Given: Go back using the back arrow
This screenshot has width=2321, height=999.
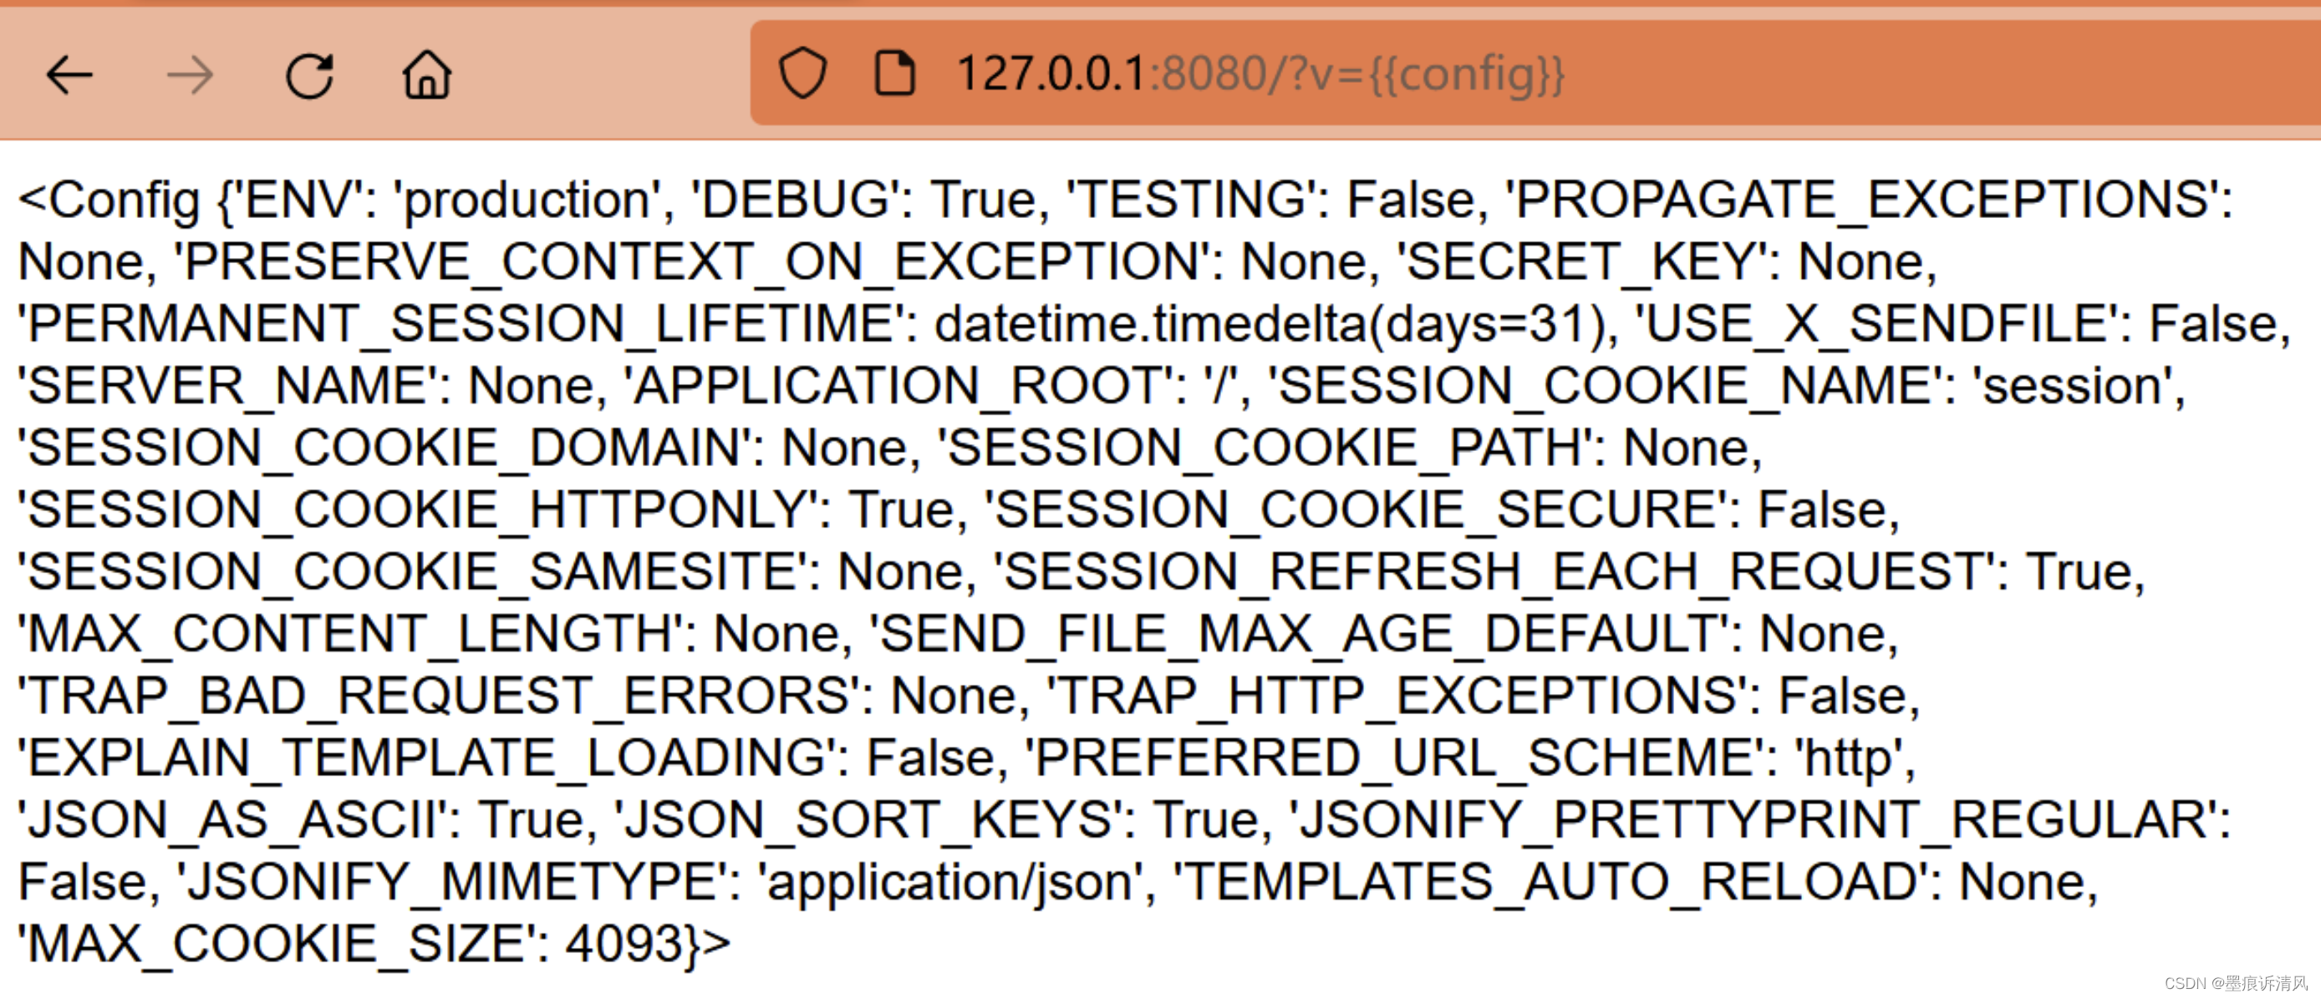Looking at the screenshot, I should point(69,75).
